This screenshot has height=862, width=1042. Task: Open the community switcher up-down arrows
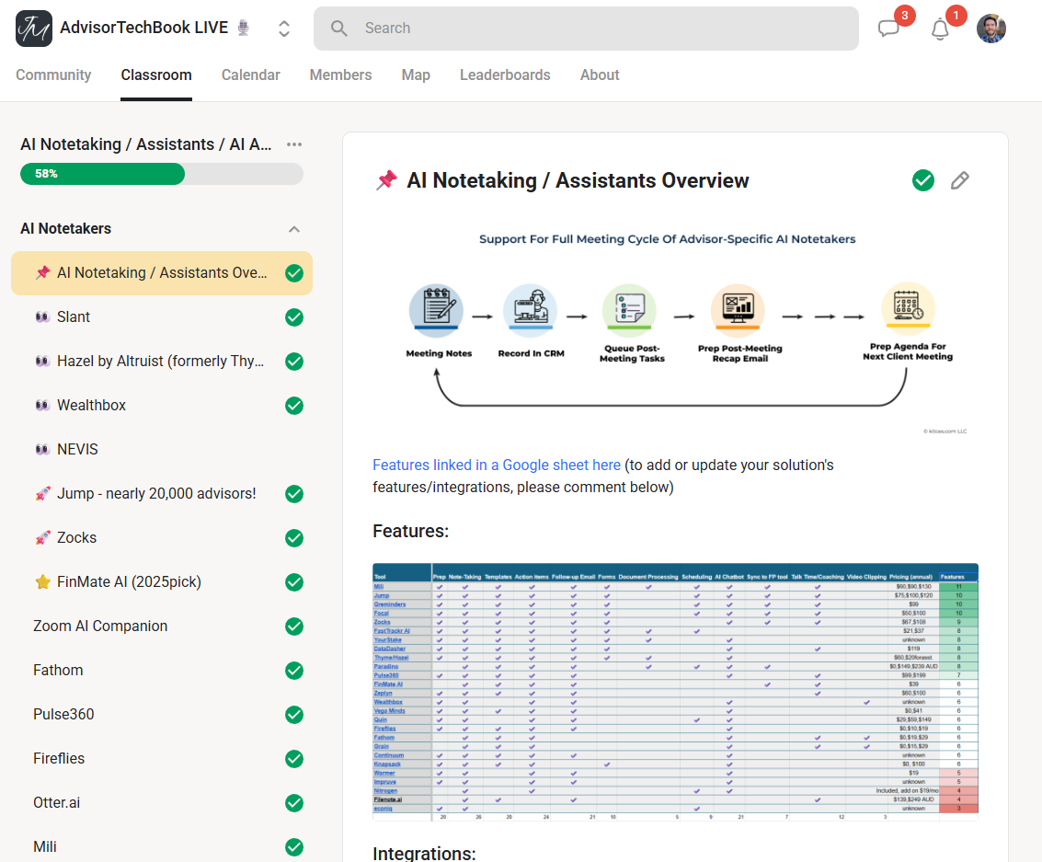(x=284, y=29)
